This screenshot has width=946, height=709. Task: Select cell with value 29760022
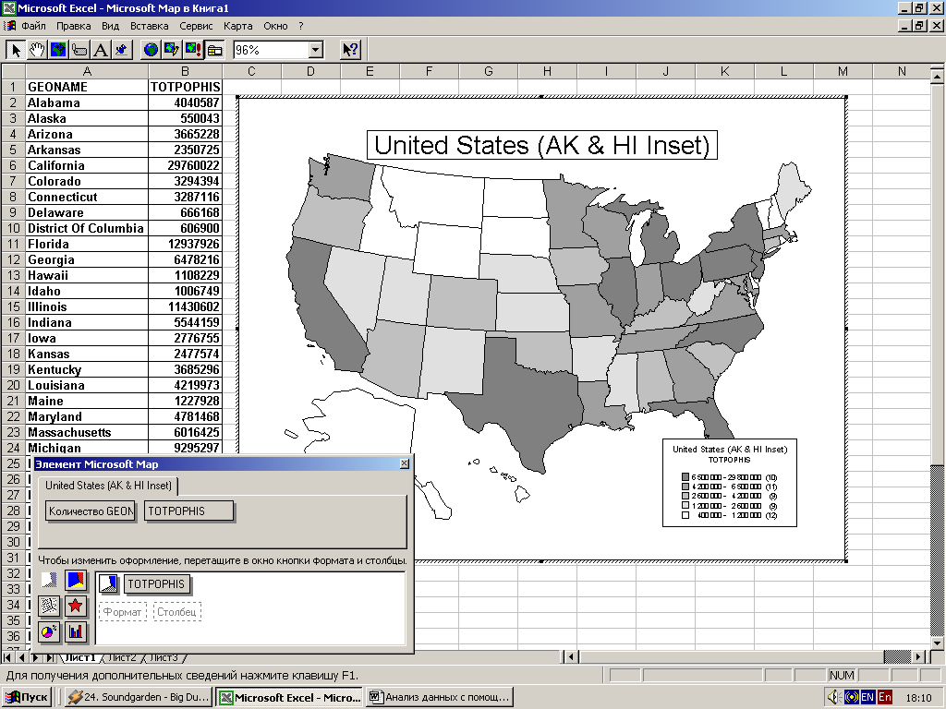(185, 165)
